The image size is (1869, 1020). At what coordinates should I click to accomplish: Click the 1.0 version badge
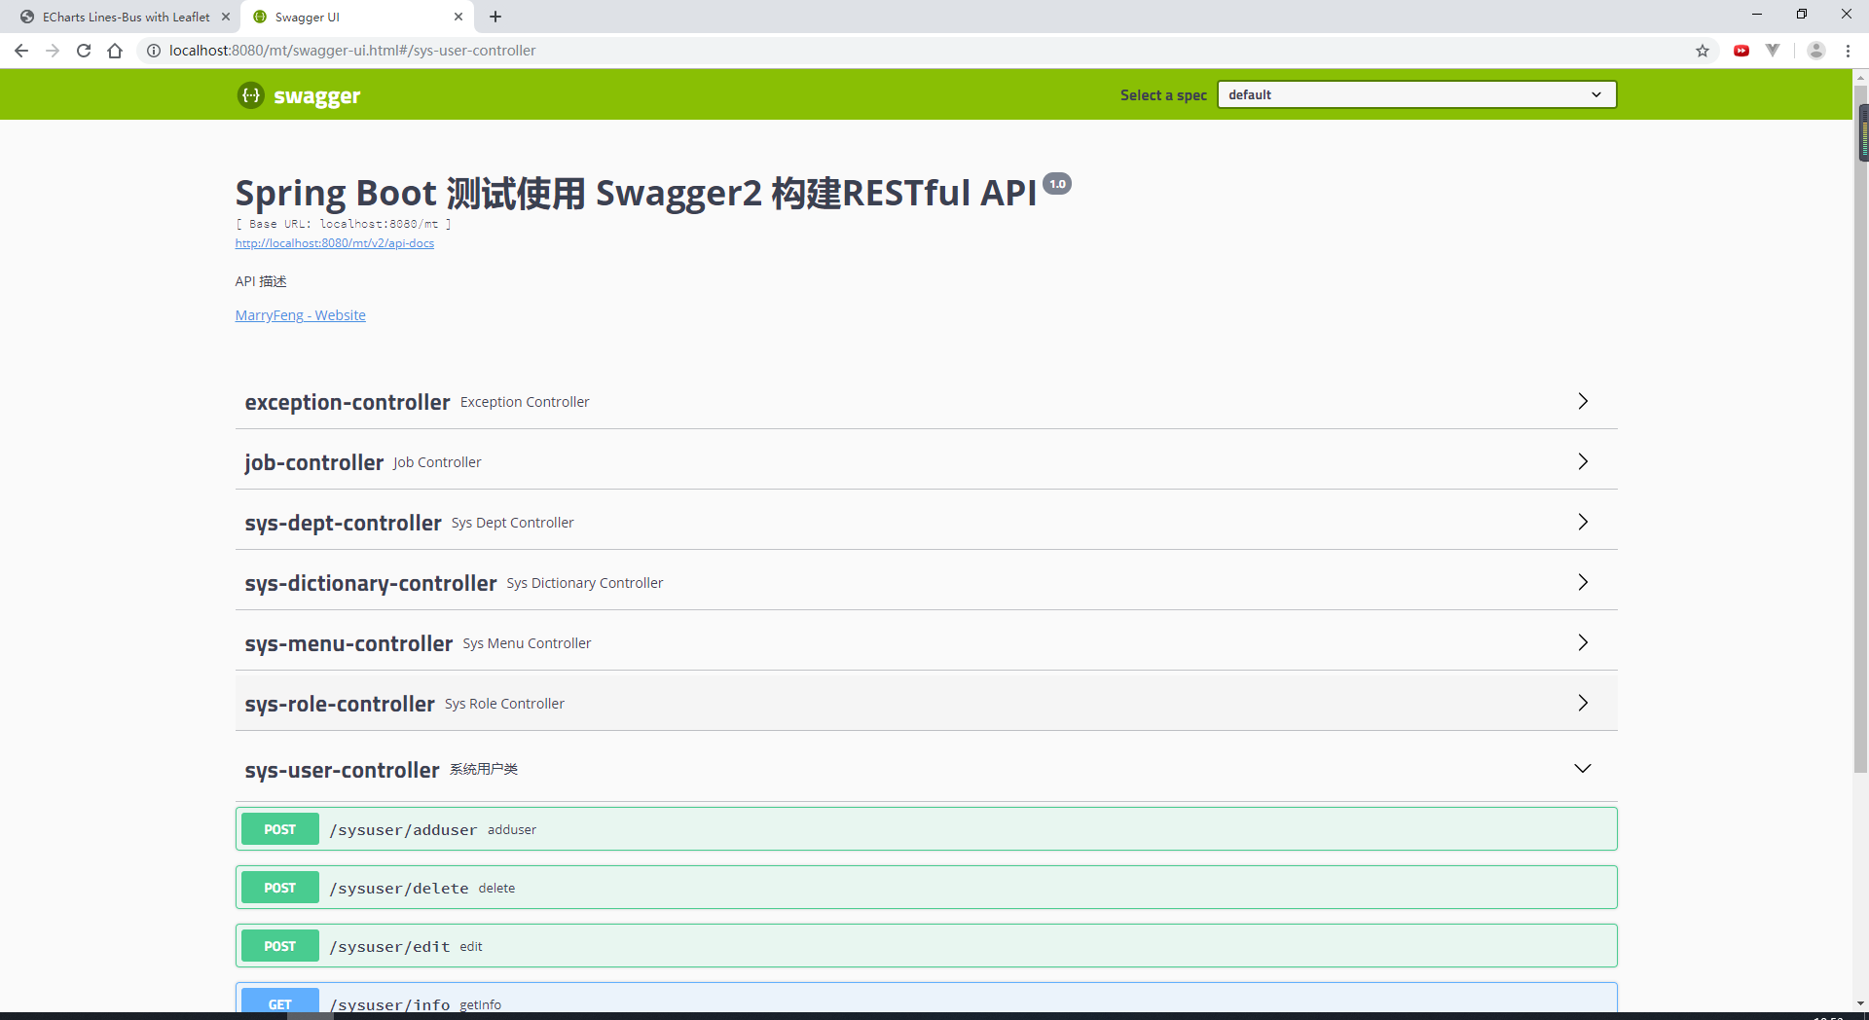click(x=1057, y=184)
